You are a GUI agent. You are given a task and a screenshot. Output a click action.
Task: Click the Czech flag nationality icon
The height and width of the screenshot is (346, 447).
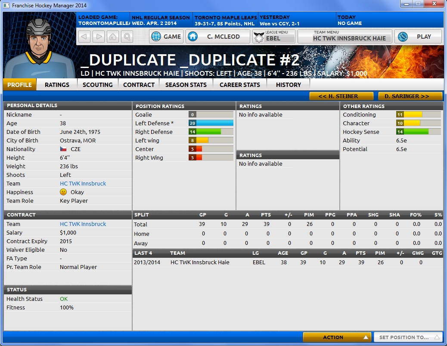point(63,149)
